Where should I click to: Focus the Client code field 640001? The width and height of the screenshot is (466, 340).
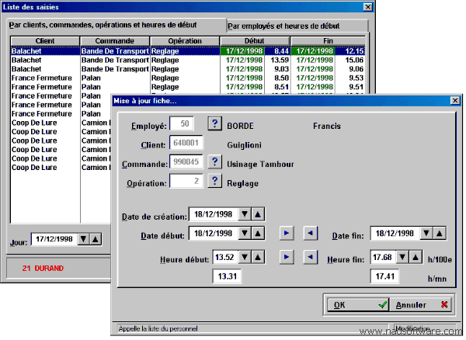point(186,143)
